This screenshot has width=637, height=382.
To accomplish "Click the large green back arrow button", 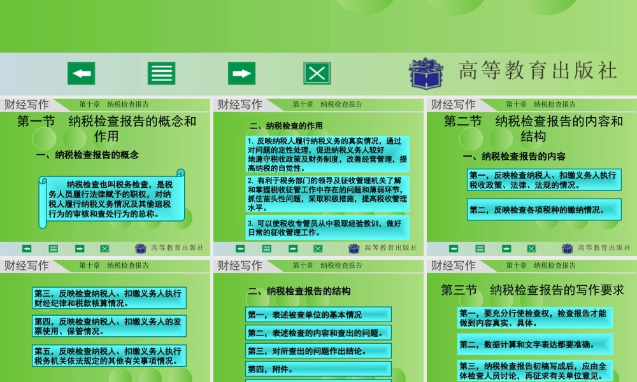I will click(x=82, y=73).
